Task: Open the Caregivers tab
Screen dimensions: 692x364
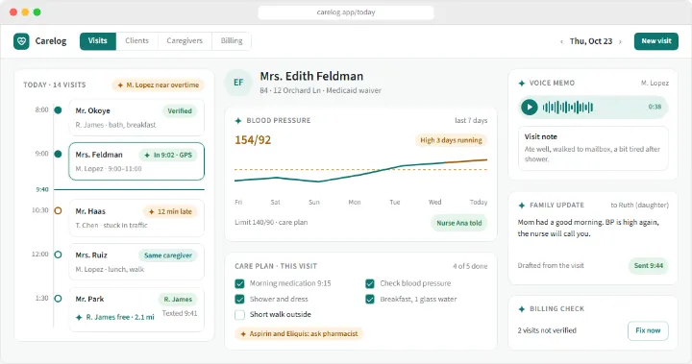Action: click(x=185, y=41)
